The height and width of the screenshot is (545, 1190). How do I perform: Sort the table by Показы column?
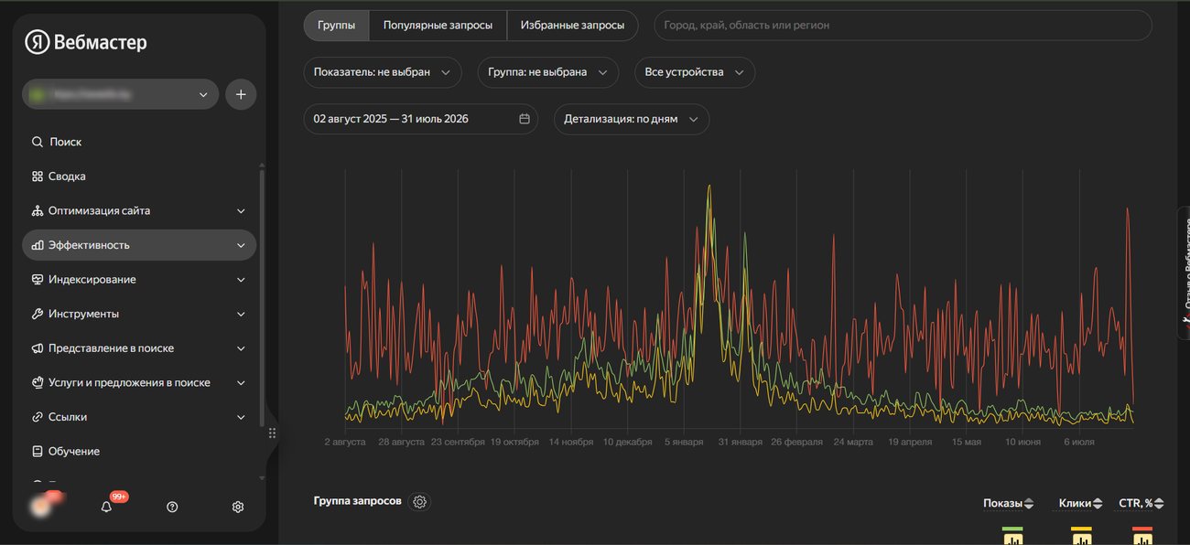tap(1008, 503)
